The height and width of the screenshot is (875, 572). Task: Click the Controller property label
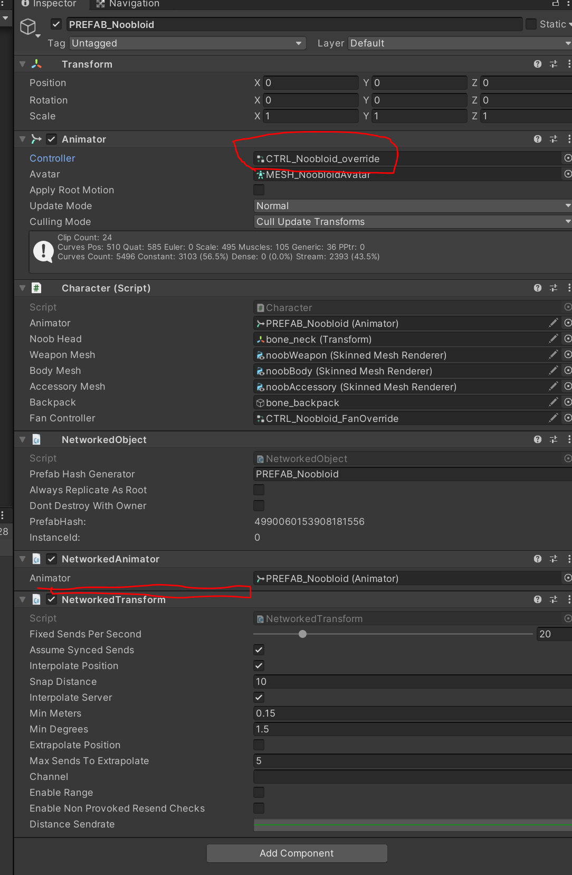coord(52,158)
